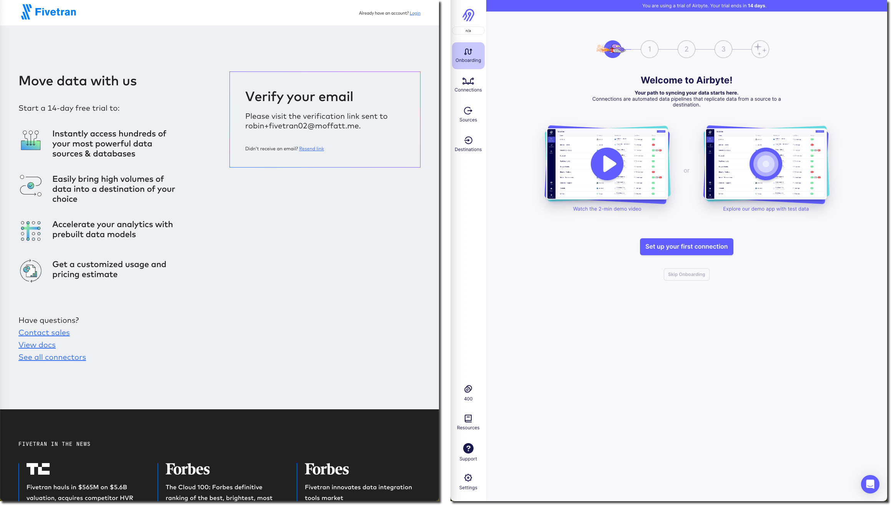Screen dimensions: 891x505
Task: Click the Resend link for verification email
Action: coord(311,149)
